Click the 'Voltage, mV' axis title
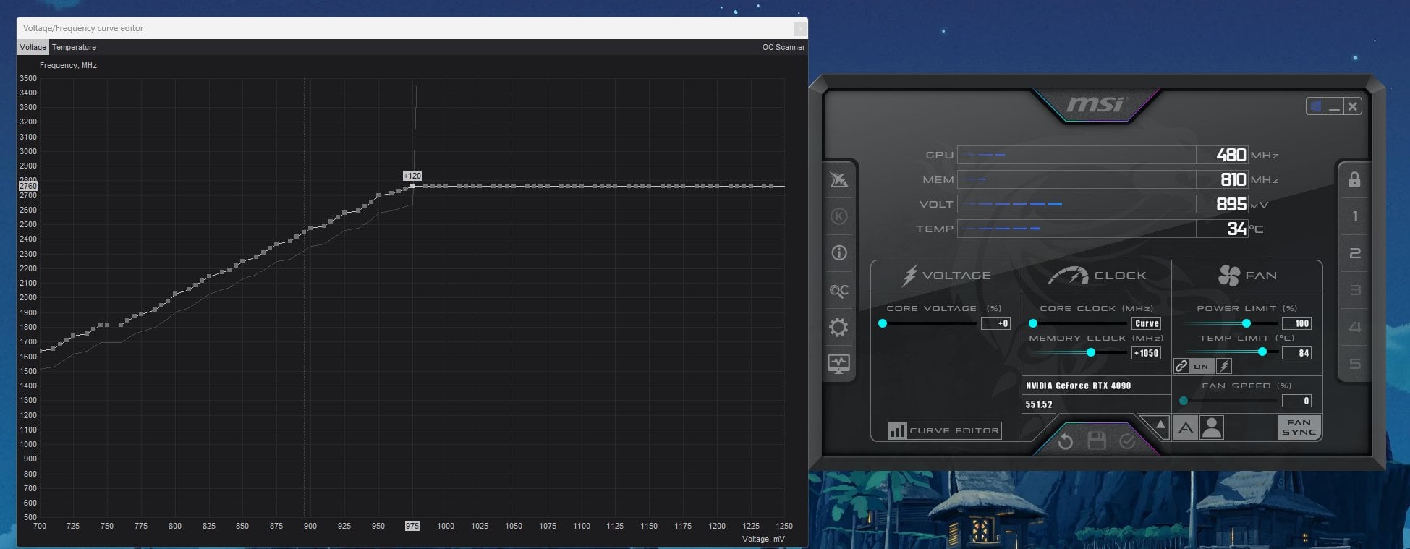1410x549 pixels. [x=763, y=539]
